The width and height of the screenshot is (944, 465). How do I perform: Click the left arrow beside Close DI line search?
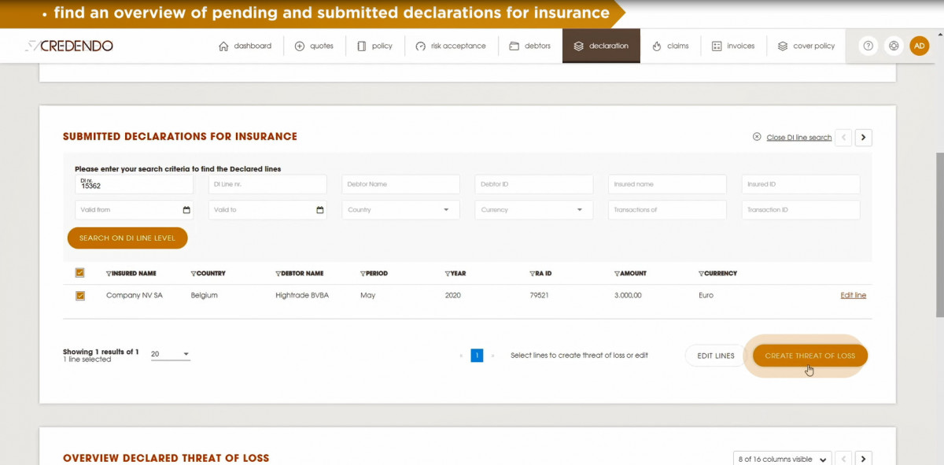coord(843,137)
